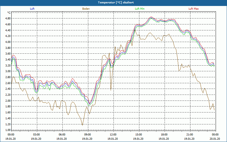Click the 4,20 y-axis value
Screen dimensions: 227x142
coord(8,36)
